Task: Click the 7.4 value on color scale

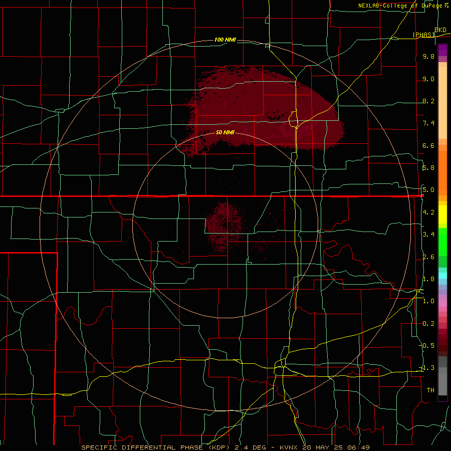Action: [x=428, y=123]
